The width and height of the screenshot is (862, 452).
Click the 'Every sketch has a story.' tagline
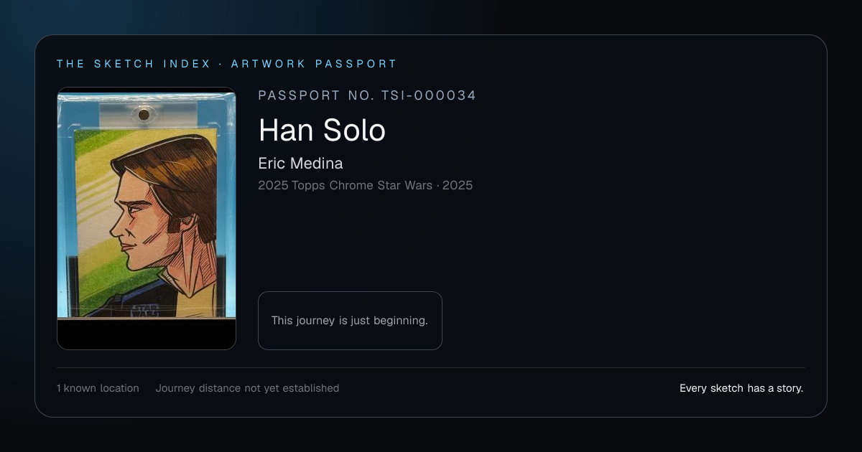[741, 388]
